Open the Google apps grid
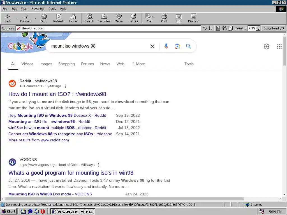Screen dimensions: 287x215 [x=279, y=46]
